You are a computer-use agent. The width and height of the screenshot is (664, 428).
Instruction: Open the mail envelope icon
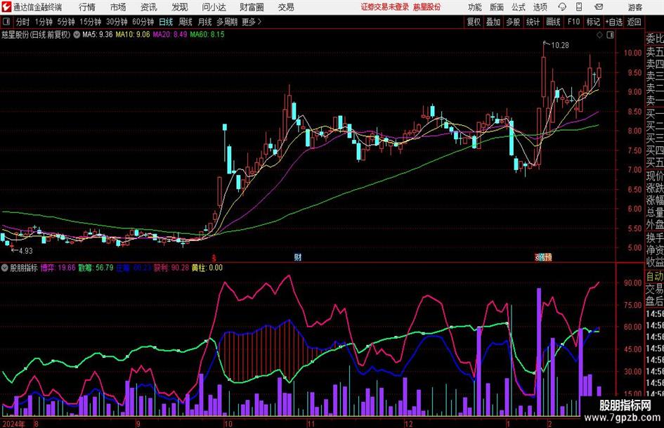click(599, 7)
